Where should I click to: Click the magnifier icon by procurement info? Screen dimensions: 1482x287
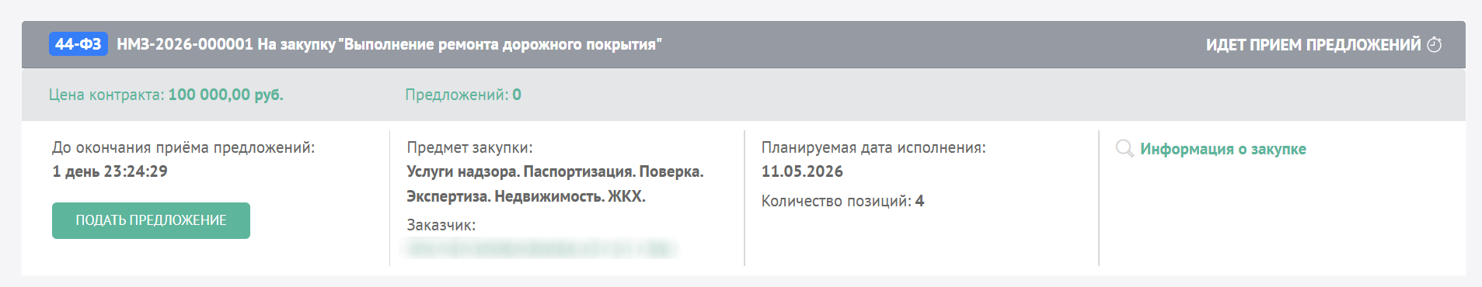pos(1125,148)
